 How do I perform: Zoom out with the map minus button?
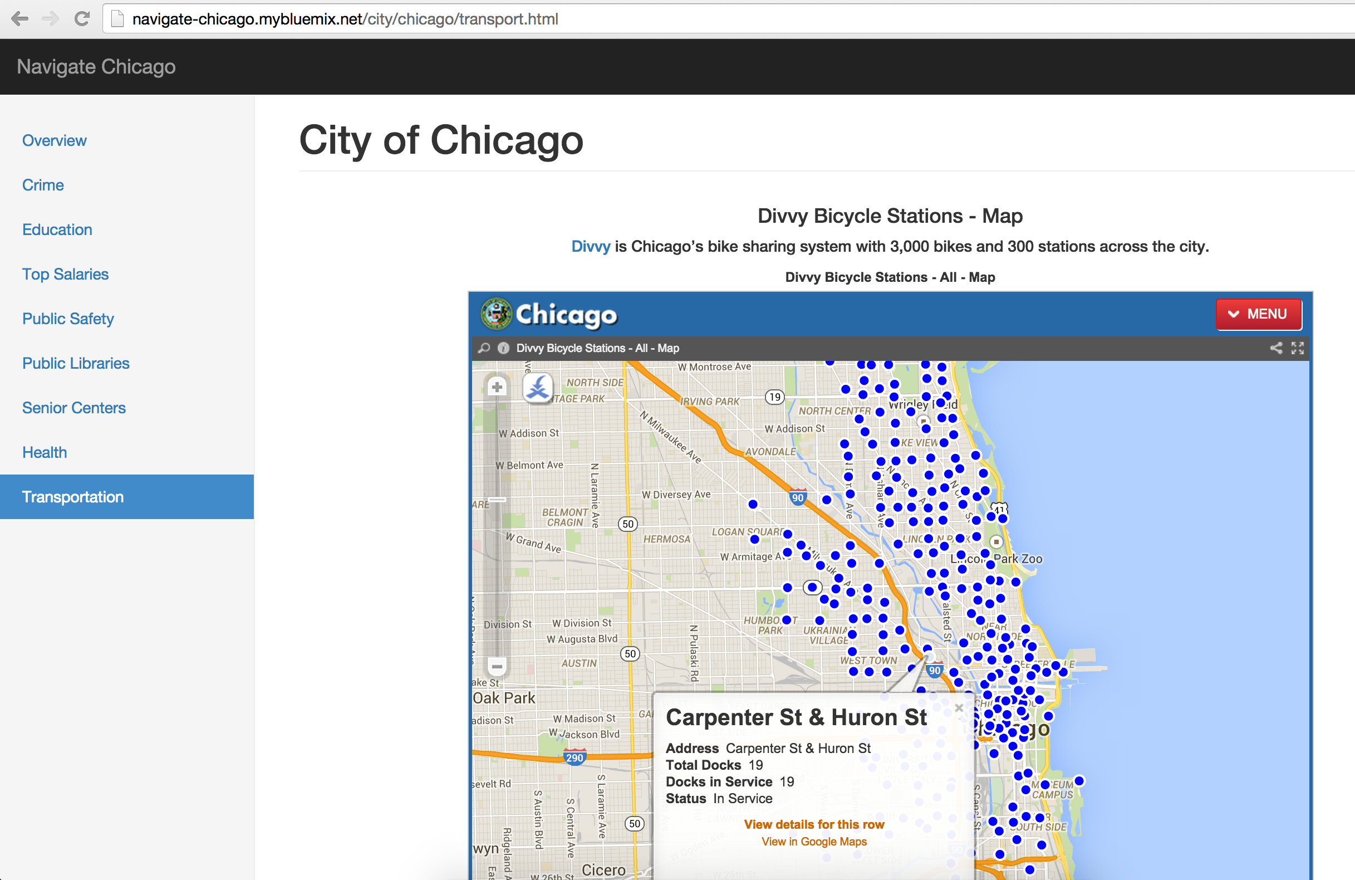497,666
